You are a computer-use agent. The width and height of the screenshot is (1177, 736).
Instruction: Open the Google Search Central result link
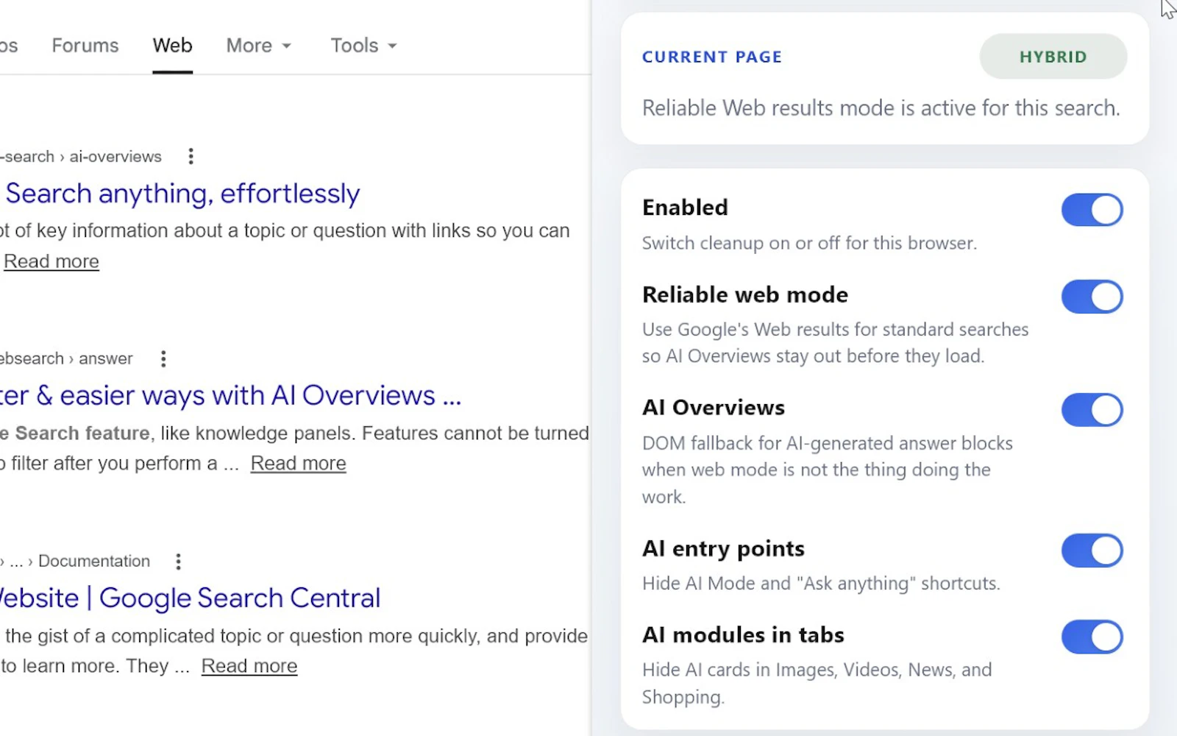coord(190,598)
